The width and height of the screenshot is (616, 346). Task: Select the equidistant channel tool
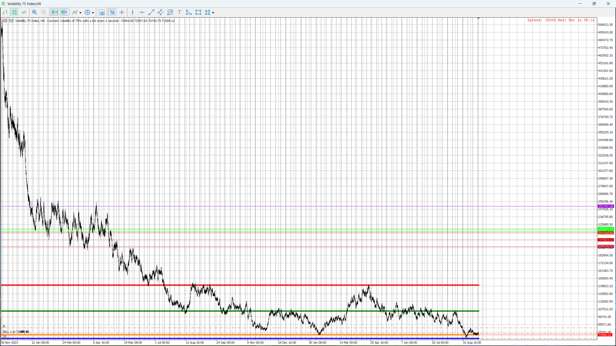[161, 12]
